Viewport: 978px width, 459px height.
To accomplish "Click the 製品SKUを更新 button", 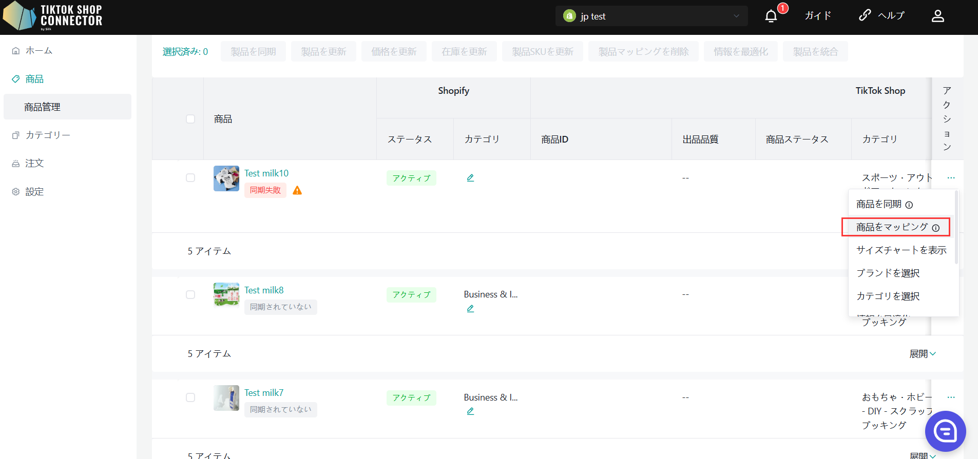I will click(x=543, y=51).
